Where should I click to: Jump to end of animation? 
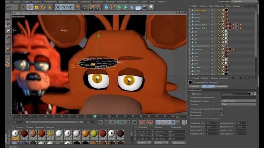[134, 122]
